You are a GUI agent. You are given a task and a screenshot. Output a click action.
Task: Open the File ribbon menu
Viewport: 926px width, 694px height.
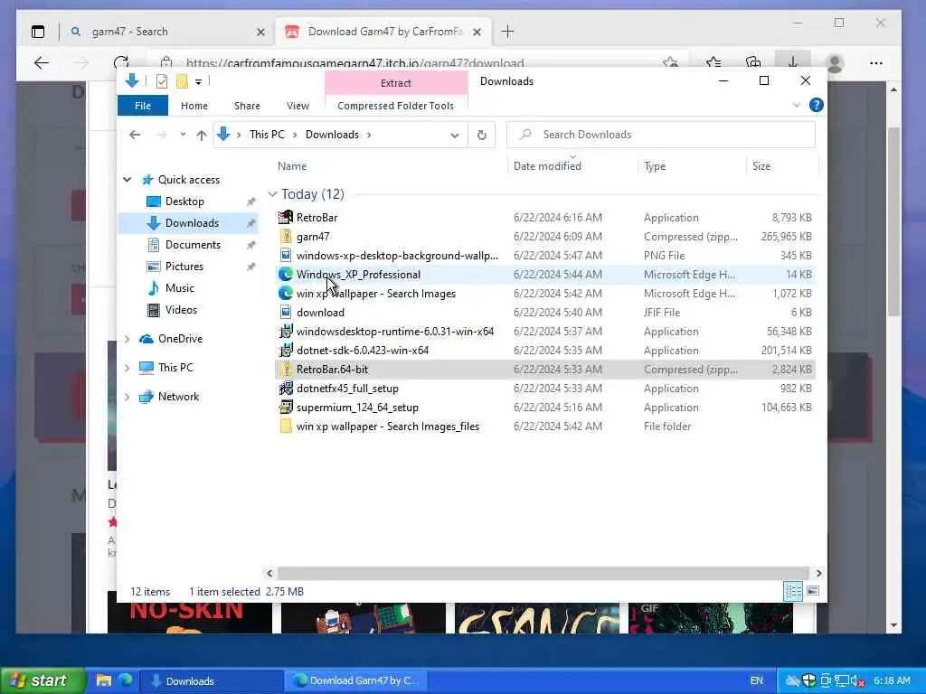pos(143,106)
